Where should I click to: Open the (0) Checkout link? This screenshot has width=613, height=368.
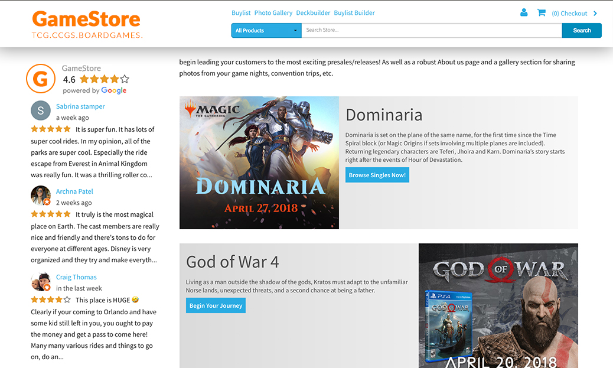(569, 14)
